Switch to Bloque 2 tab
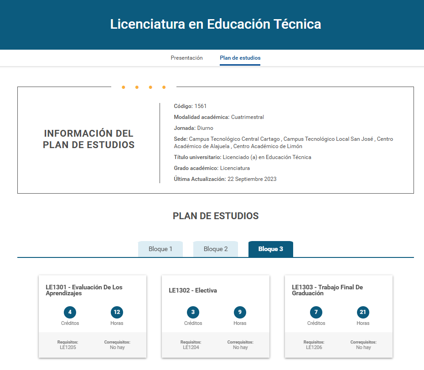Viewport: 424px width, 370px height. point(216,249)
